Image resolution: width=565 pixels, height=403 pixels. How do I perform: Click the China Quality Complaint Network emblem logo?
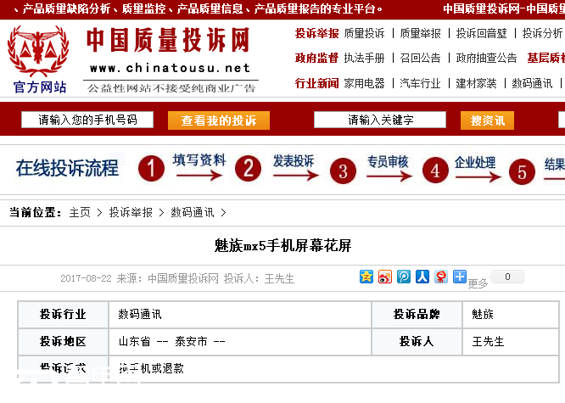[x=38, y=51]
